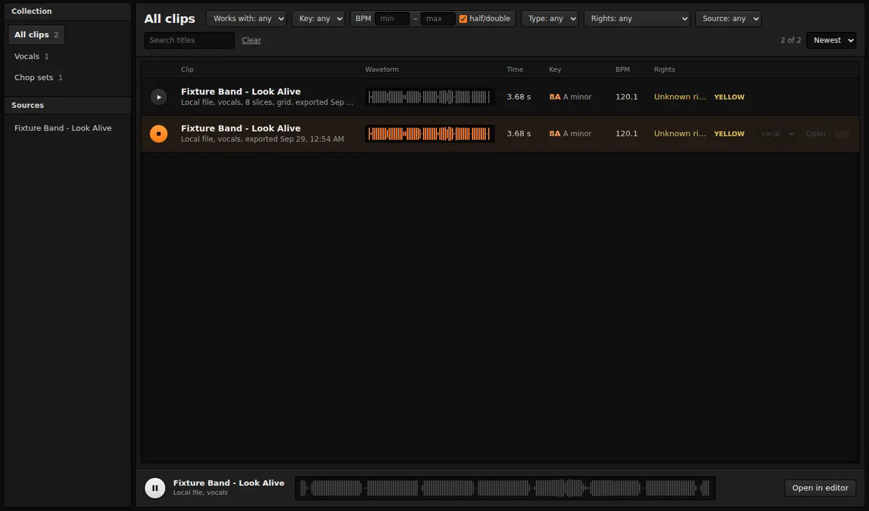Click the highlighted row's YELLOW rights badge
This screenshot has width=869, height=511.
pyautogui.click(x=729, y=134)
